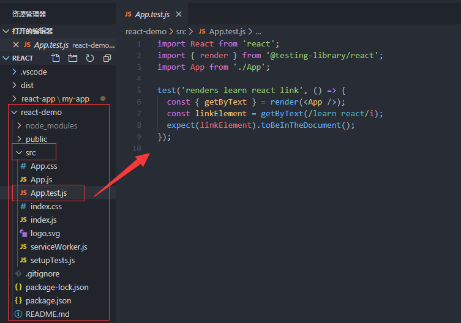Click the logo.svg file icon
This screenshot has width=461, height=323.
click(23, 233)
